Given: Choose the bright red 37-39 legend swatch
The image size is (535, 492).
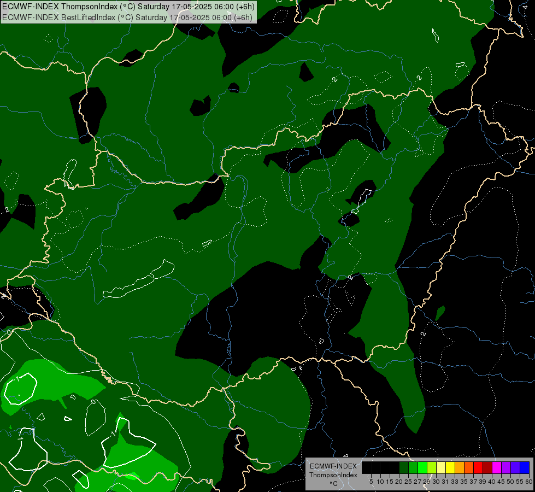Looking at the screenshot, I should tap(478, 467).
